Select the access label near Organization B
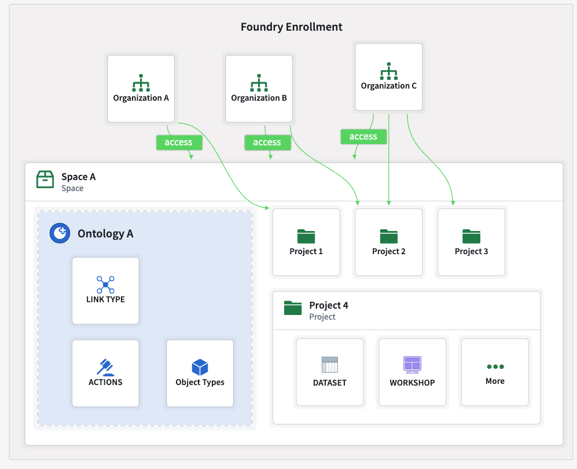Screen dimensions: 577x469 pos(267,142)
